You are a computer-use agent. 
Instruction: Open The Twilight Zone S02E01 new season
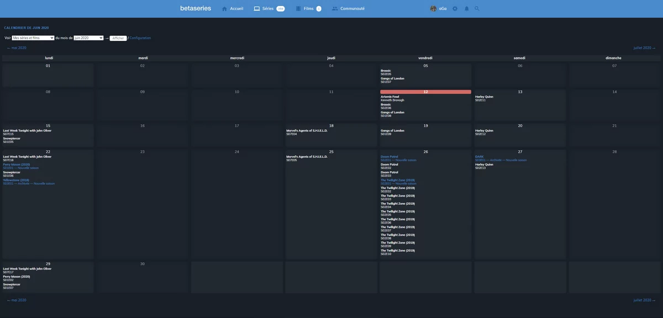click(398, 182)
